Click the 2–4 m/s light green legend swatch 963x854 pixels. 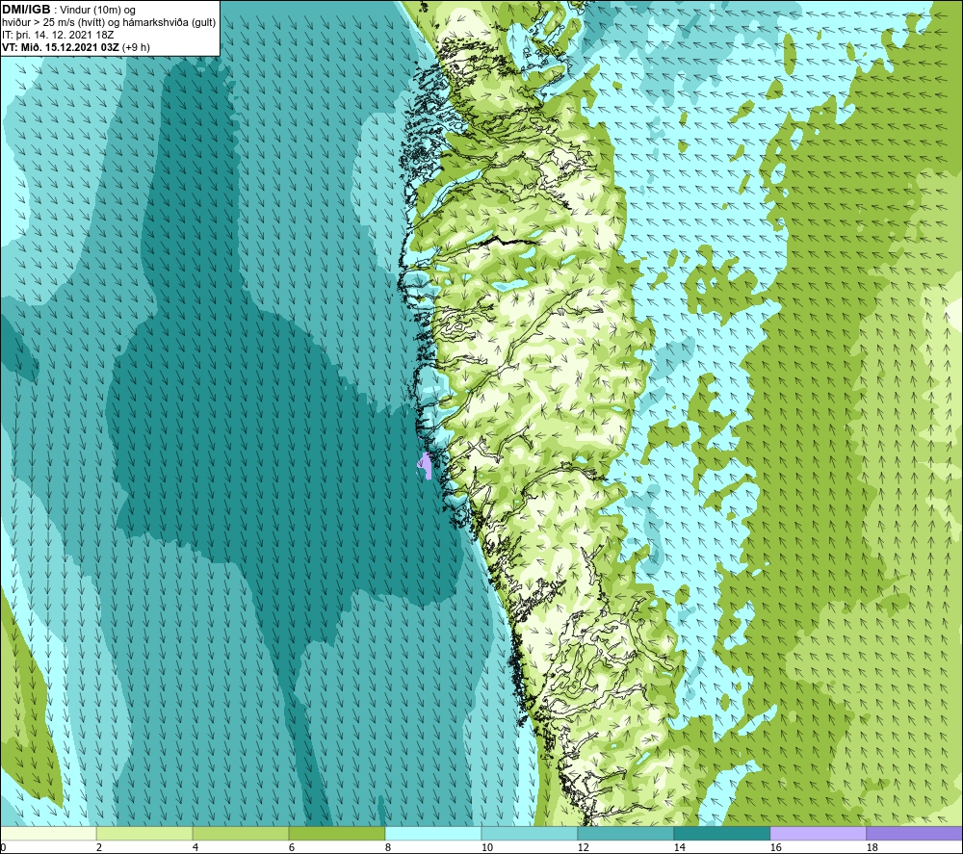[x=144, y=833]
